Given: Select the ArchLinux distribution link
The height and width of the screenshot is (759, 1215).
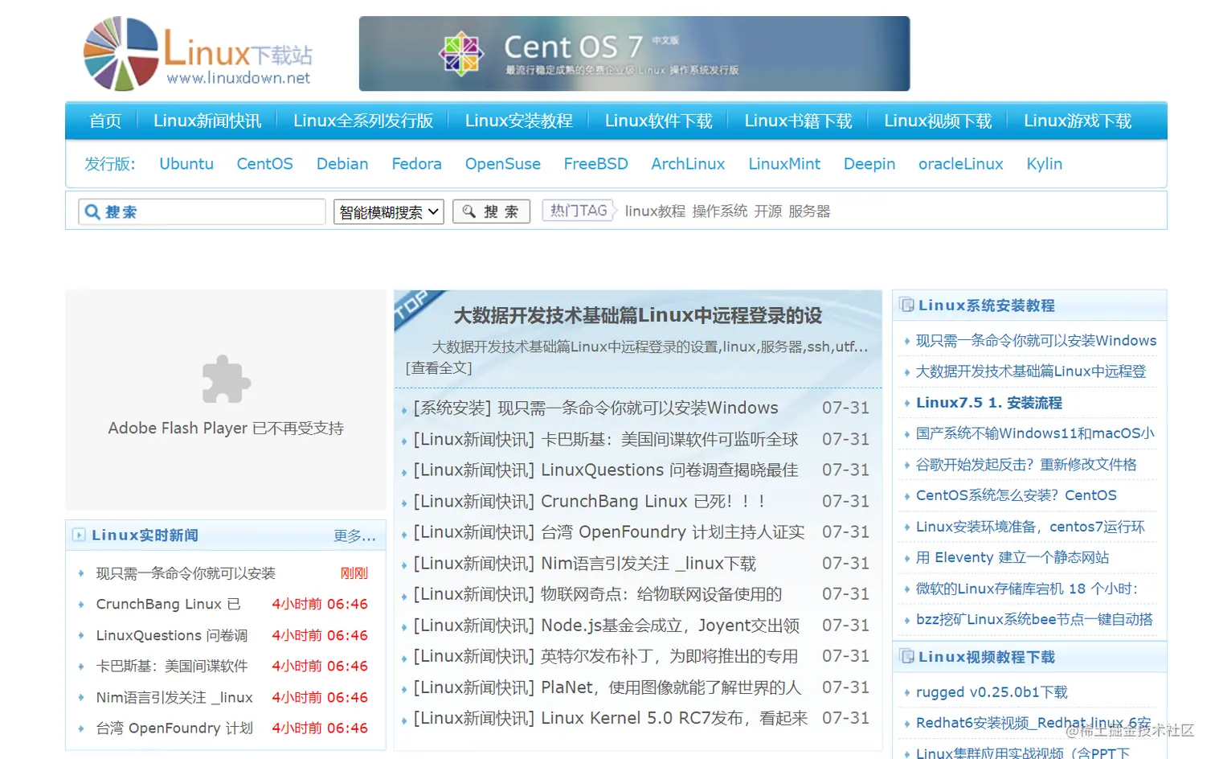Looking at the screenshot, I should [688, 164].
